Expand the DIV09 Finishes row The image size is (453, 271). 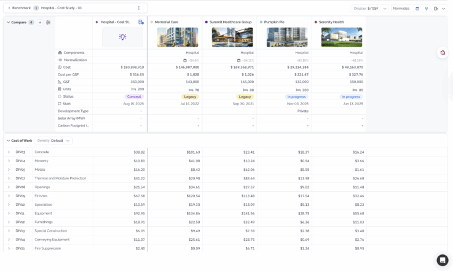pos(9,195)
